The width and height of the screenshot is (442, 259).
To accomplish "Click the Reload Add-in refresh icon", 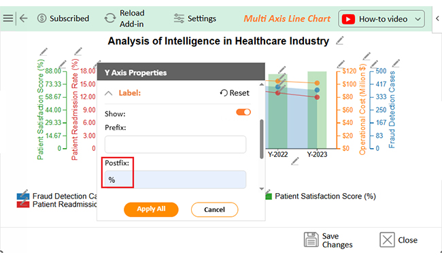I will (x=110, y=18).
